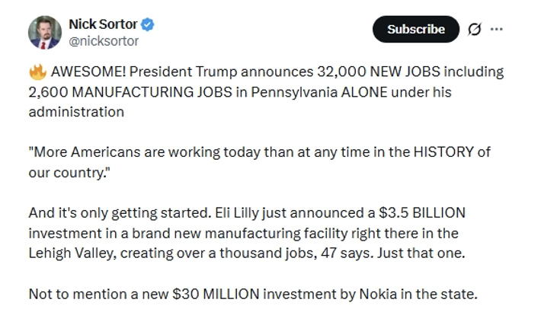Click the fire emoji before AWESOME
This screenshot has height=309, width=541.
point(37,72)
